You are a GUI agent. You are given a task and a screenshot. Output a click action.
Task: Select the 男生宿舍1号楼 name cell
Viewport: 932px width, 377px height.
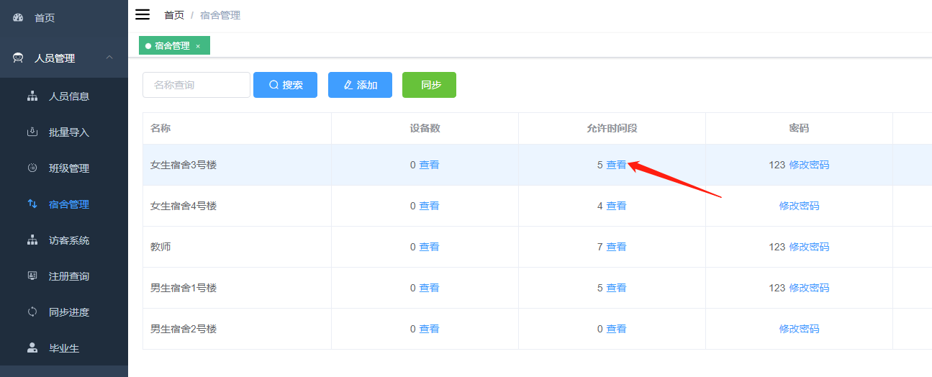click(x=237, y=288)
